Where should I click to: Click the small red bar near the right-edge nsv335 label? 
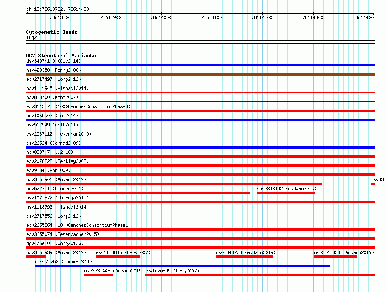click(373, 184)
